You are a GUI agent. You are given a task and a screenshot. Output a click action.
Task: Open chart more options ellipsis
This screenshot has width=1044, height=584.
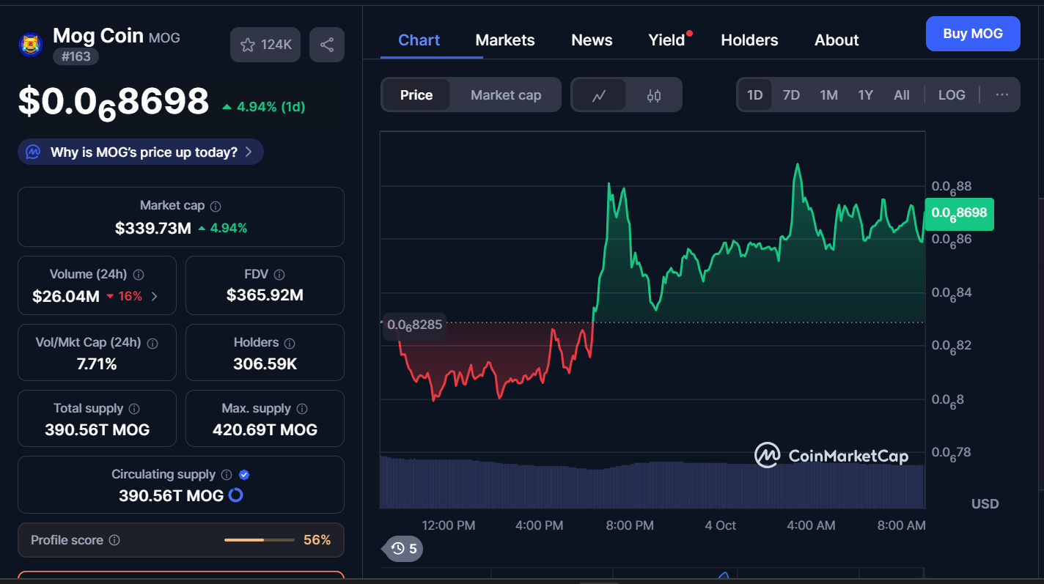pyautogui.click(x=1002, y=95)
